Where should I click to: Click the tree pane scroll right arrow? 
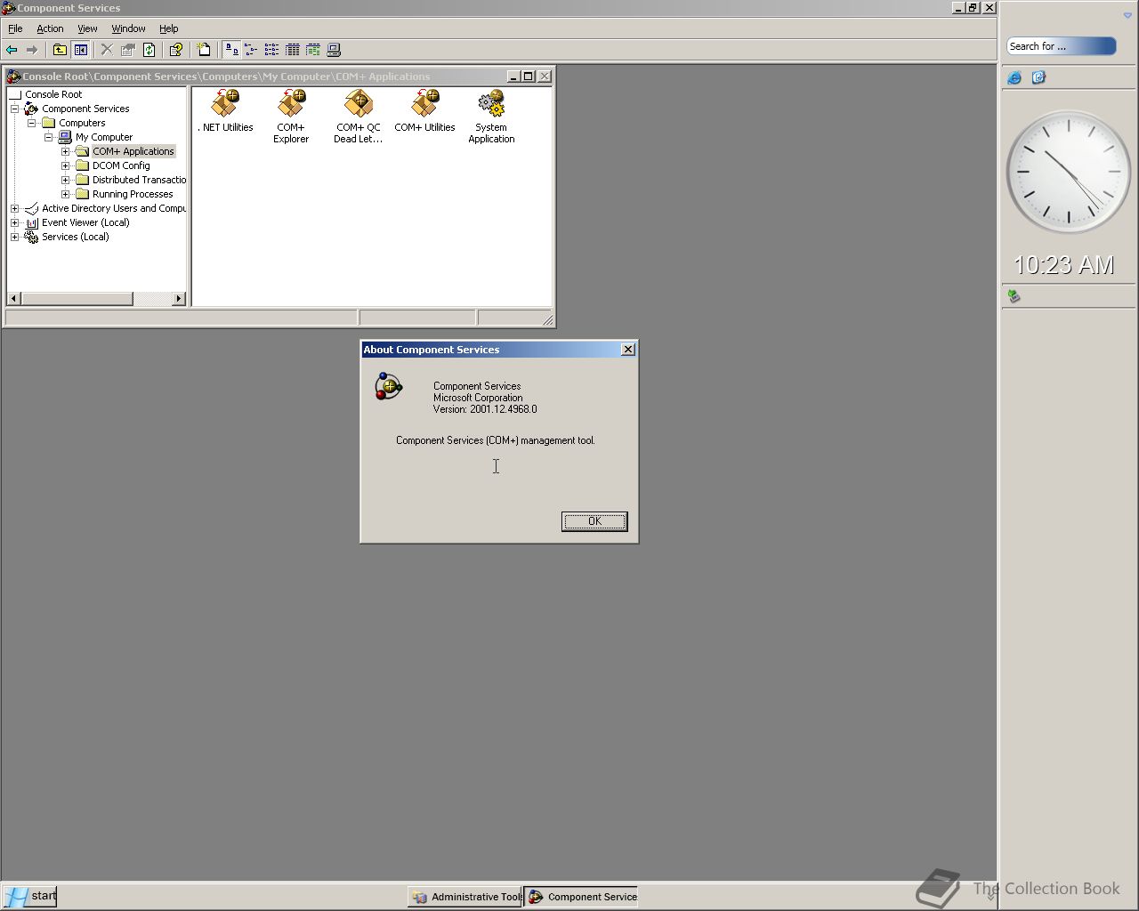(180, 299)
